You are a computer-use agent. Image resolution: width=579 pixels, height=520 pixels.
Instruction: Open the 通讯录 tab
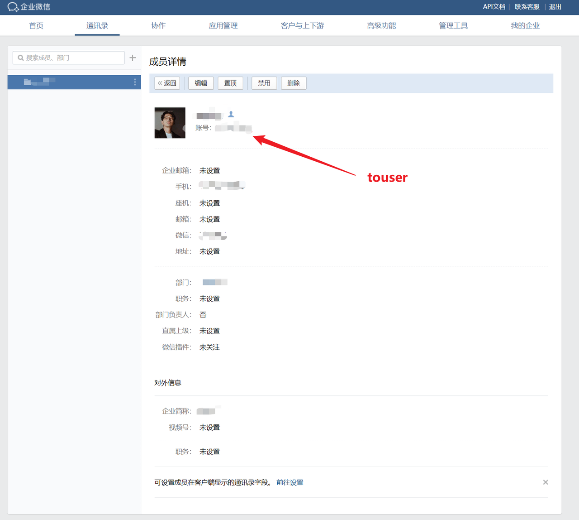tap(97, 26)
